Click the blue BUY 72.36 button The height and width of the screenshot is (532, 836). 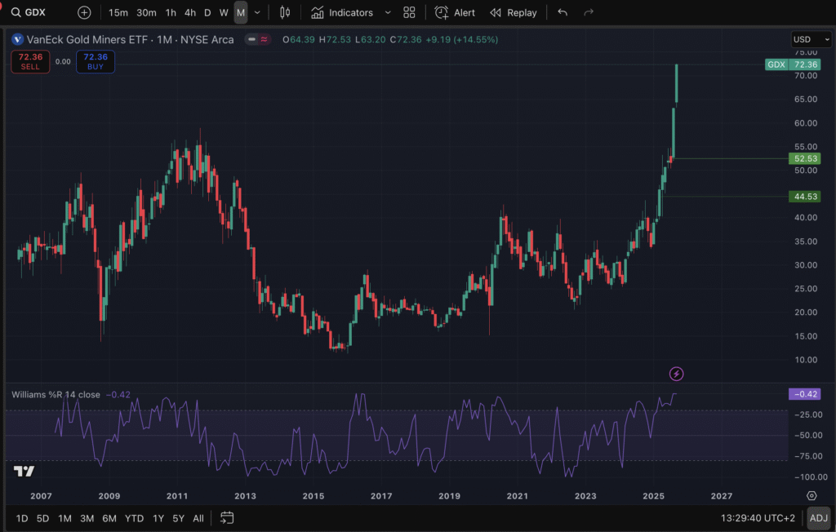click(x=96, y=61)
